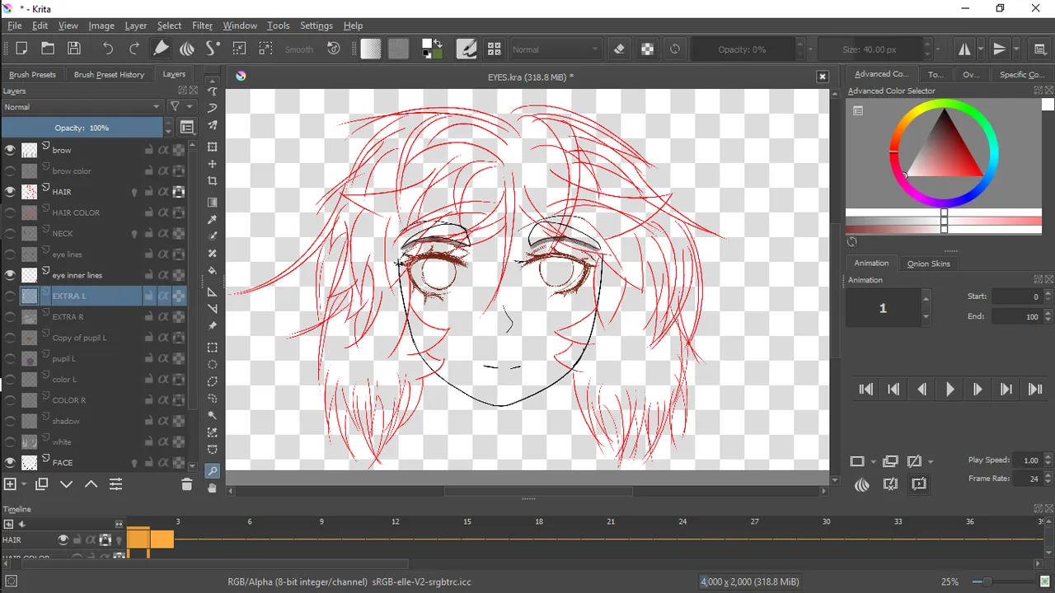Screen dimensions: 1055x593
Task: Hide the FACE layer eye icon
Action: pos(10,462)
